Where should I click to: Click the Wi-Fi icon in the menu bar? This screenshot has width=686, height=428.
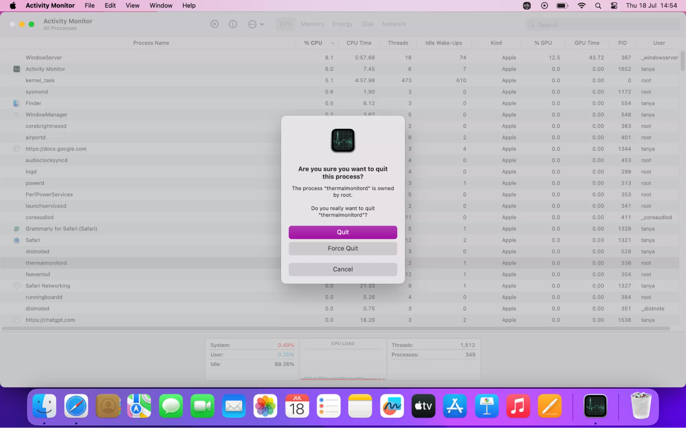(x=581, y=5)
